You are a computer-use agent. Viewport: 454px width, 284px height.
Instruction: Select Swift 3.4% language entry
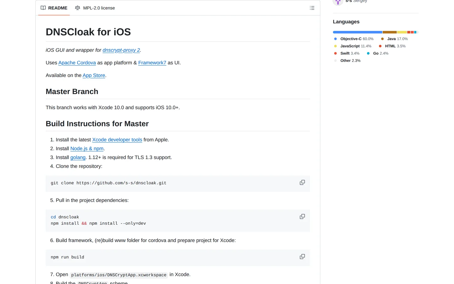coord(346,53)
